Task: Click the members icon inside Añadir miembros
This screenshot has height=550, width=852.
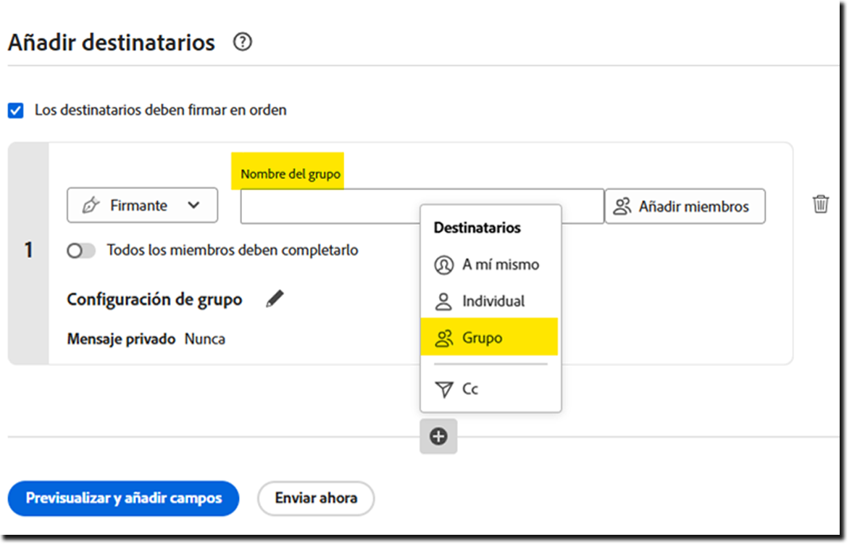Action: click(x=622, y=206)
